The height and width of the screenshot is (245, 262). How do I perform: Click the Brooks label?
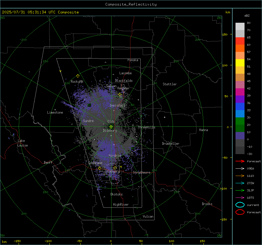[x=207, y=204]
